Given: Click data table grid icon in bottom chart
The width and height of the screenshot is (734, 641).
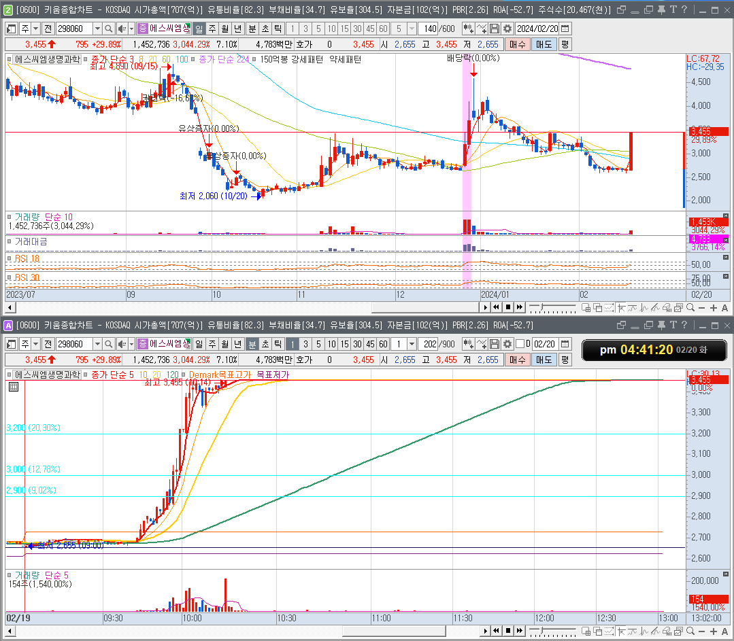Looking at the screenshot, I should click(x=14, y=387).
